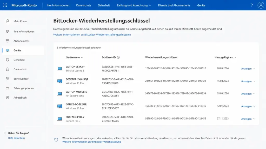Click Anzeigen for OFFICE-PC-9L2J1R

[x=246, y=106]
